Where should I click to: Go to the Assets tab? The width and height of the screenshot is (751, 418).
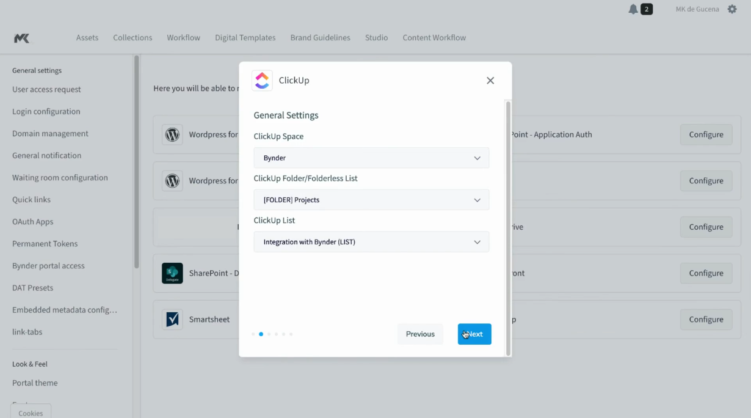(x=87, y=38)
